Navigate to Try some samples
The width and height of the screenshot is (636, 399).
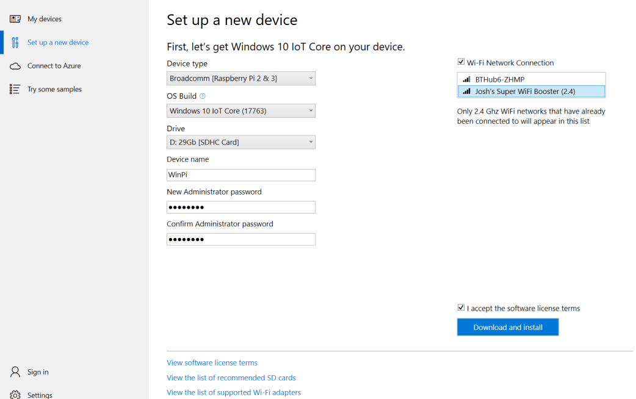(x=55, y=89)
